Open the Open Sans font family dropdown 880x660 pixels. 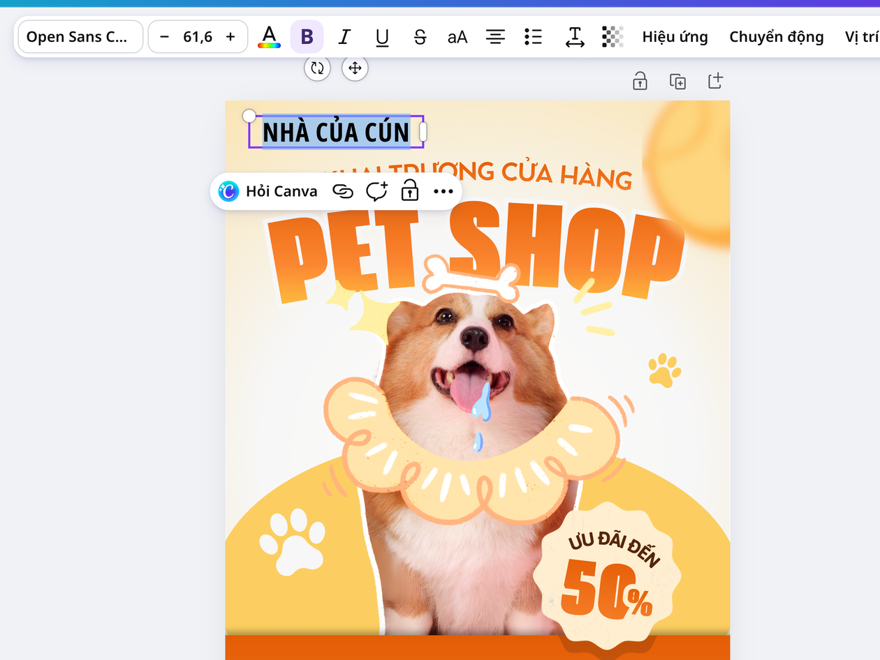click(x=80, y=37)
